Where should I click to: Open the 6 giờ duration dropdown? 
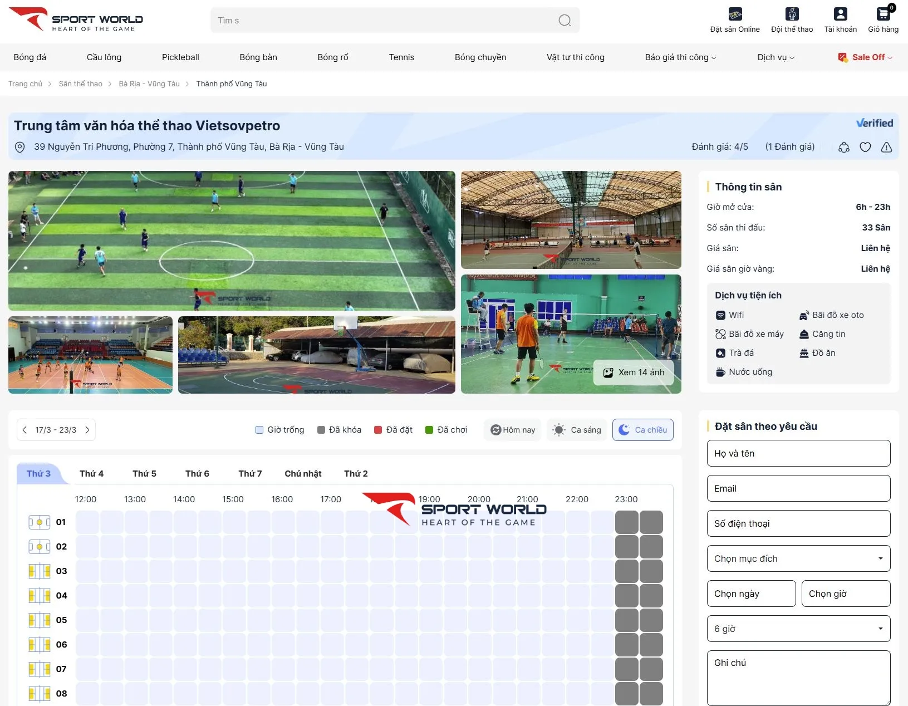[x=798, y=629]
